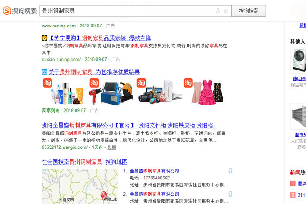The height and width of the screenshot is (204, 306).
Task: Activate the microphone voice search icon
Action: pos(218,11)
